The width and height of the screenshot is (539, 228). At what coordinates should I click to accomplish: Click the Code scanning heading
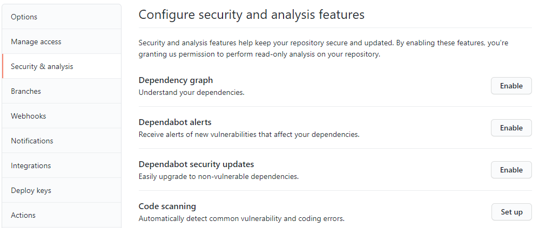click(167, 206)
